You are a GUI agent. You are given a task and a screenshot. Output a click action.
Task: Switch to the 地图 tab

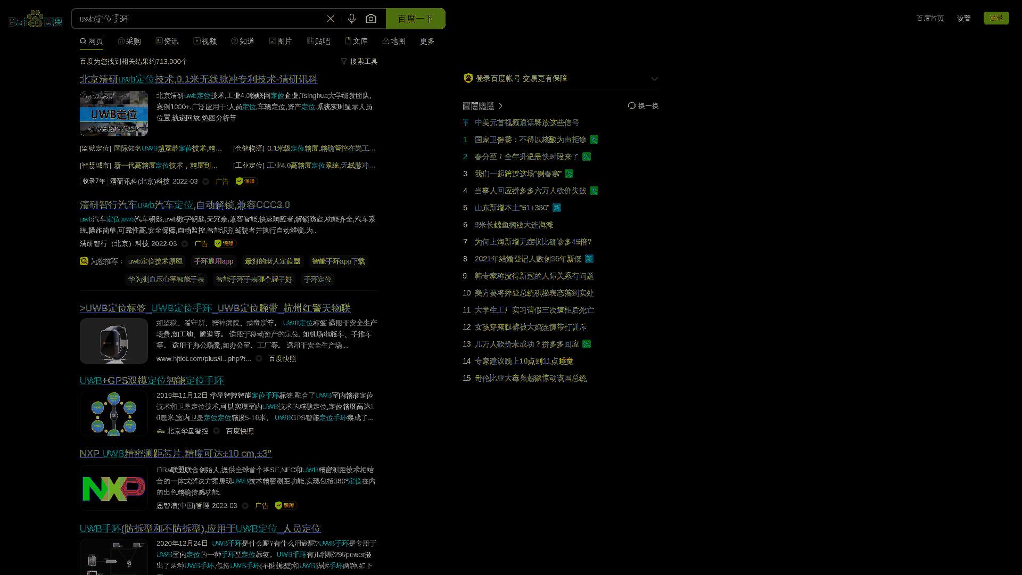394,41
